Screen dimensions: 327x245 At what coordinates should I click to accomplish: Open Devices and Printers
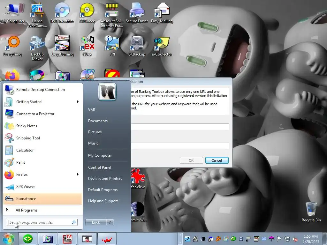coord(105,179)
